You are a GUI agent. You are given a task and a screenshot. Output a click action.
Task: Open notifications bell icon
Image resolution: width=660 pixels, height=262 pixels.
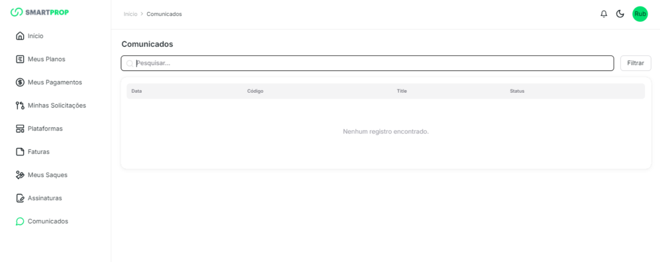604,14
